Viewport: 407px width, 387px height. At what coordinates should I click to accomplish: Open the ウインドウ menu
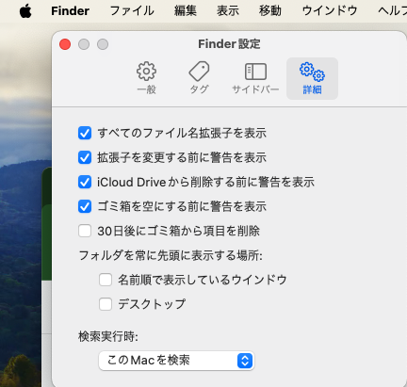pyautogui.click(x=330, y=11)
